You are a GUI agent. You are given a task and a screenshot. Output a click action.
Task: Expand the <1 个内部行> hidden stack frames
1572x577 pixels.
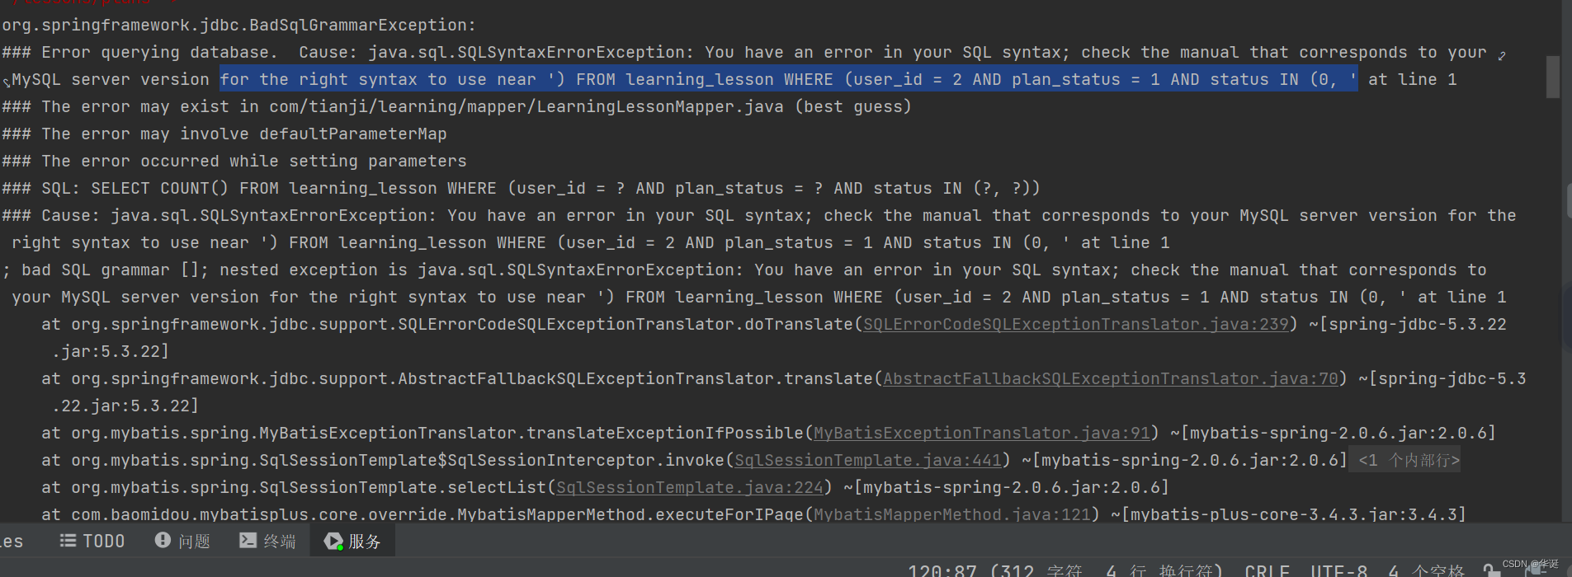pyautogui.click(x=1403, y=460)
